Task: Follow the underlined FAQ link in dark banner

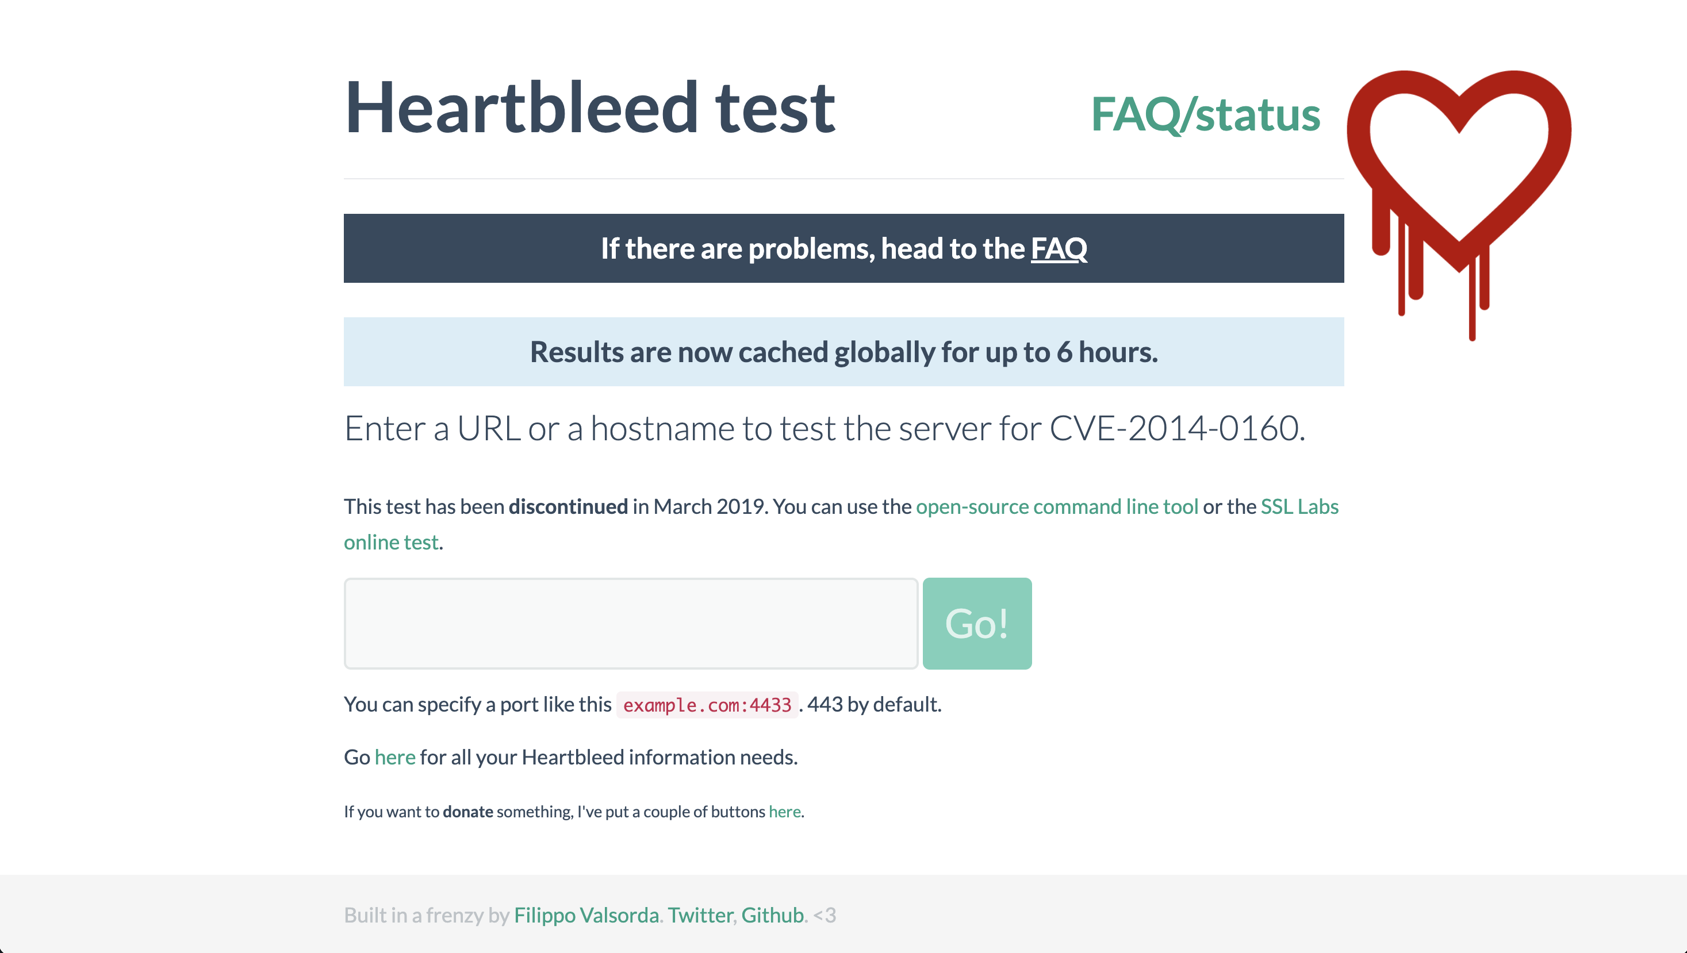Action: click(1059, 249)
